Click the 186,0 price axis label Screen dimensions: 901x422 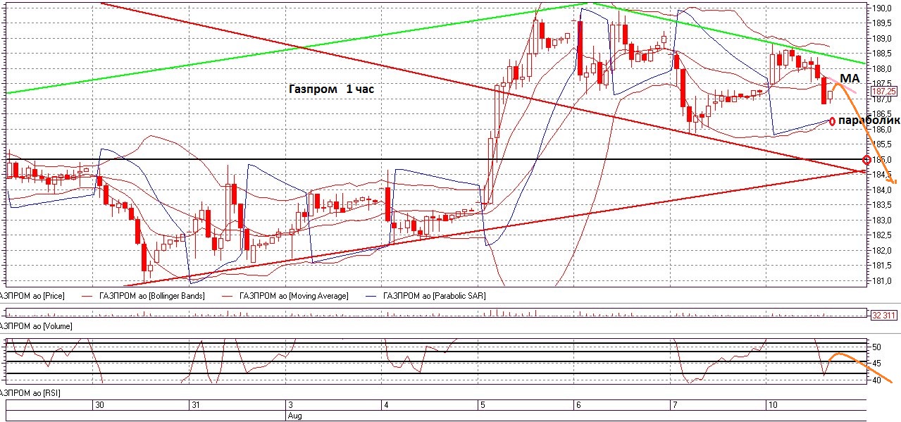(882, 130)
